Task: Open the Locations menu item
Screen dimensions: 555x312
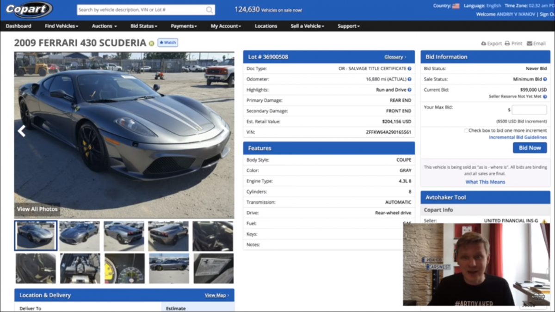Action: [266, 26]
